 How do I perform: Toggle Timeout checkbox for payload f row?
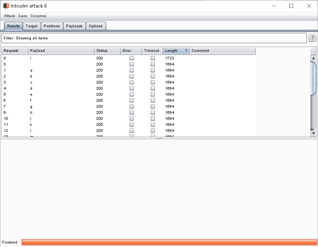coord(153,100)
